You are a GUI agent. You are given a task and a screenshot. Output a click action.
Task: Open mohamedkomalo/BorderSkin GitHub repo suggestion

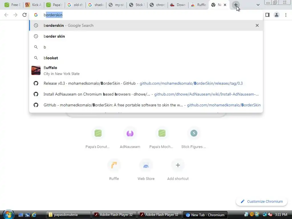tap(146, 105)
